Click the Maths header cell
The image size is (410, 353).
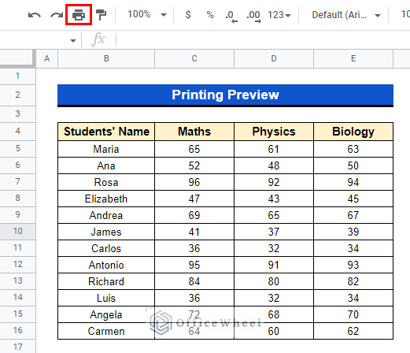[x=194, y=132]
